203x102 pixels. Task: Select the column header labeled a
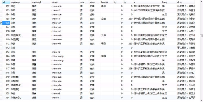(x=147, y=2)
